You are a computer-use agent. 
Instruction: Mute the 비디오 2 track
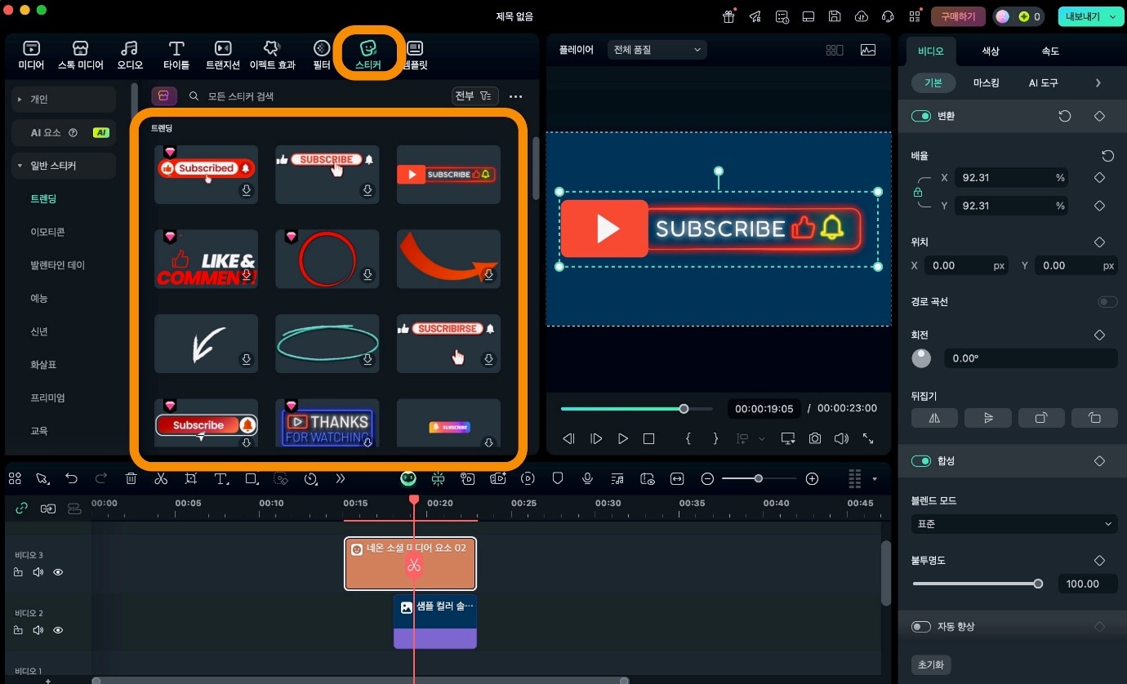coord(38,630)
